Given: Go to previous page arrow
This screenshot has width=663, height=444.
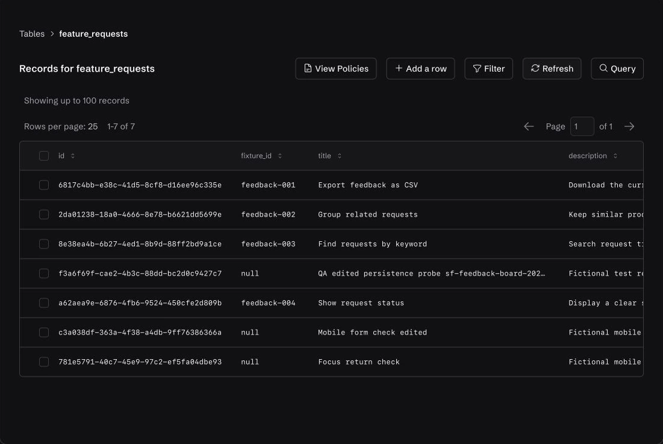Looking at the screenshot, I should [x=529, y=126].
